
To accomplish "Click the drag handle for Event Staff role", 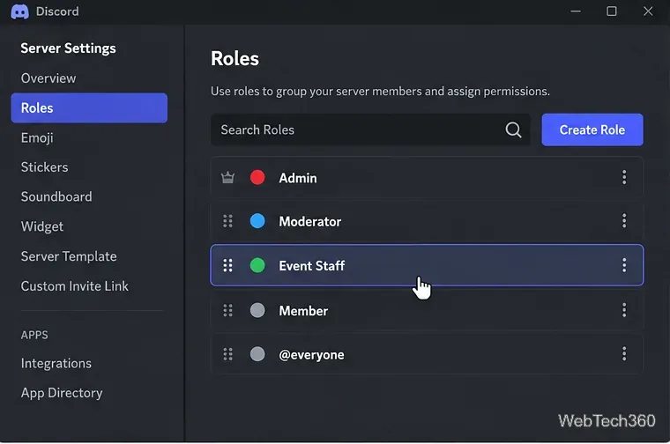I will [227, 265].
